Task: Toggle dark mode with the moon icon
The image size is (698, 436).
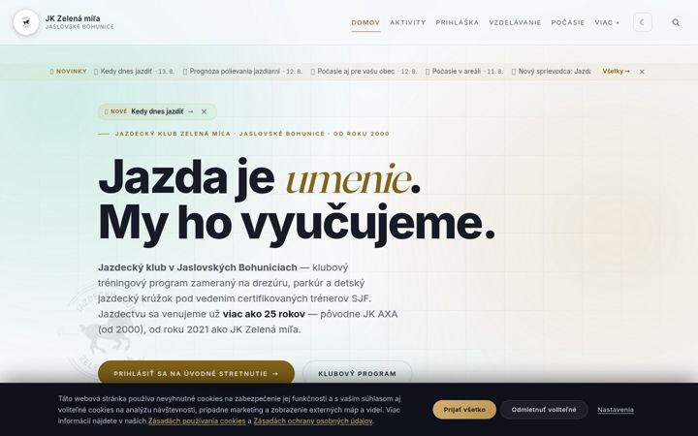Action: (643, 22)
